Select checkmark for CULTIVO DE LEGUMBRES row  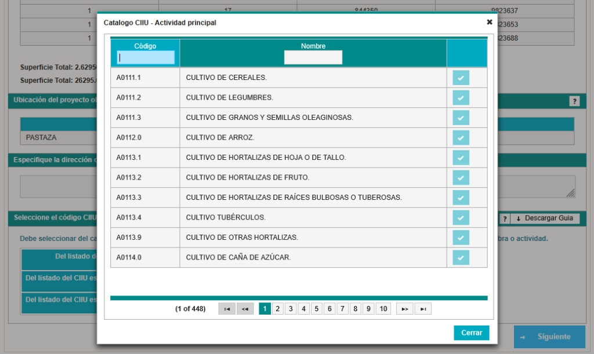(x=461, y=98)
